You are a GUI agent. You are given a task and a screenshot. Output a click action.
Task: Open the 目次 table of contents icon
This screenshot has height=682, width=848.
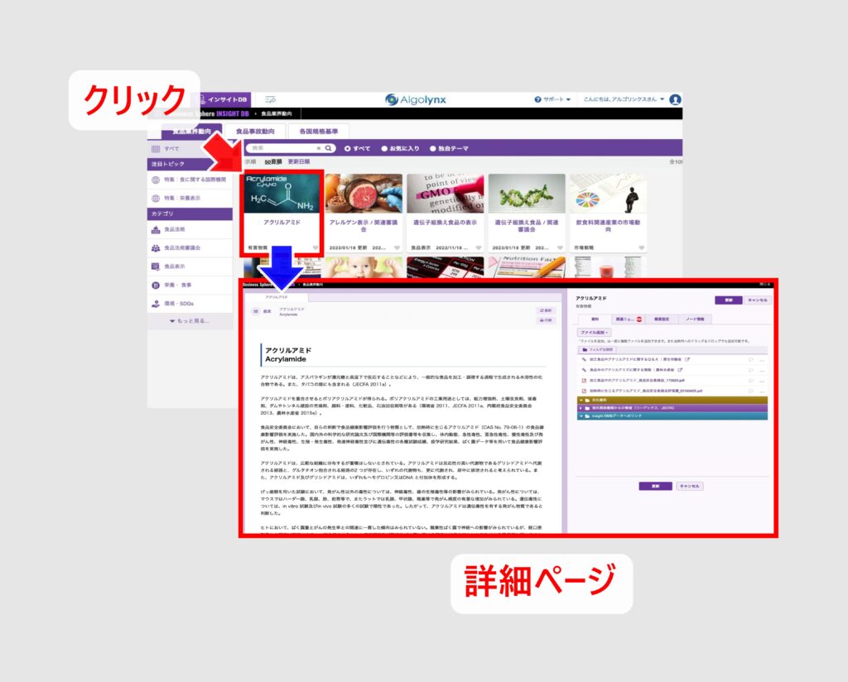pos(255,311)
